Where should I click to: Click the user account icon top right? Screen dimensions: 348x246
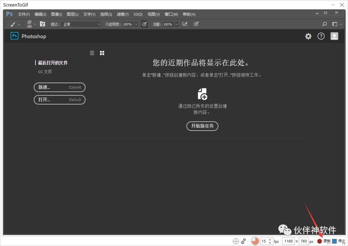pos(334,36)
